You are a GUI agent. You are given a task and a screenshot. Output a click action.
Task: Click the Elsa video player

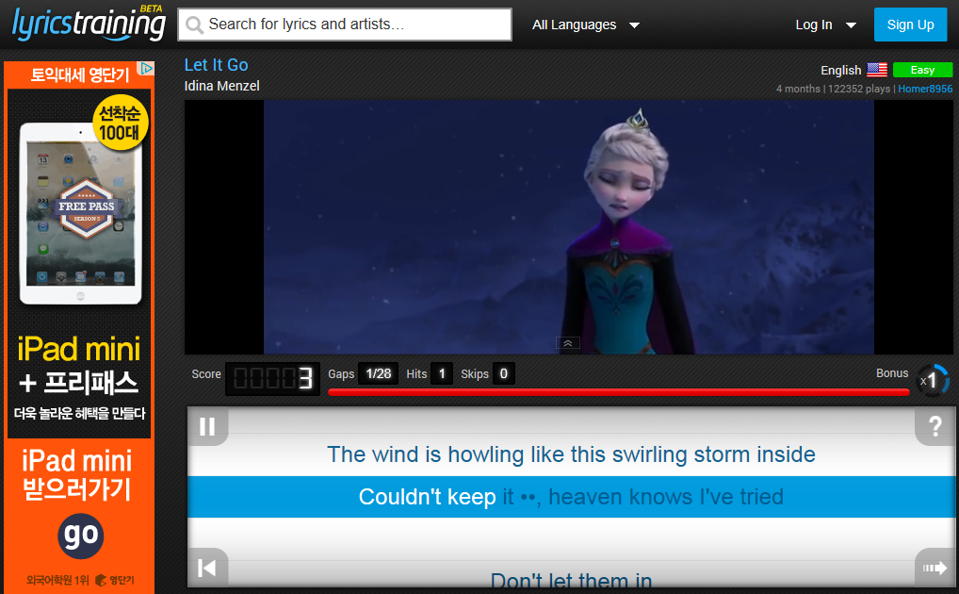[x=568, y=227]
